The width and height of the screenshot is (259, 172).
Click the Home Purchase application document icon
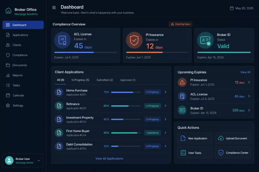pyautogui.click(x=59, y=92)
